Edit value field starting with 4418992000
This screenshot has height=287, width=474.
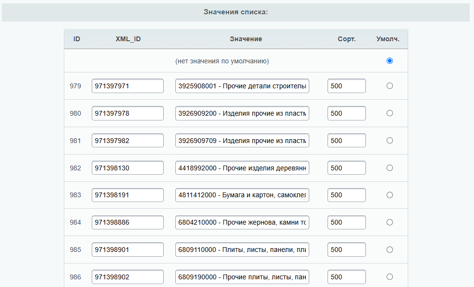point(242,168)
